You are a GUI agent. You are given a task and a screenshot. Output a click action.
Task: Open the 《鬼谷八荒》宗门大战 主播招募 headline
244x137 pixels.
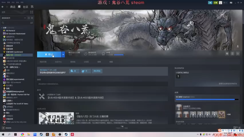pos(92,117)
